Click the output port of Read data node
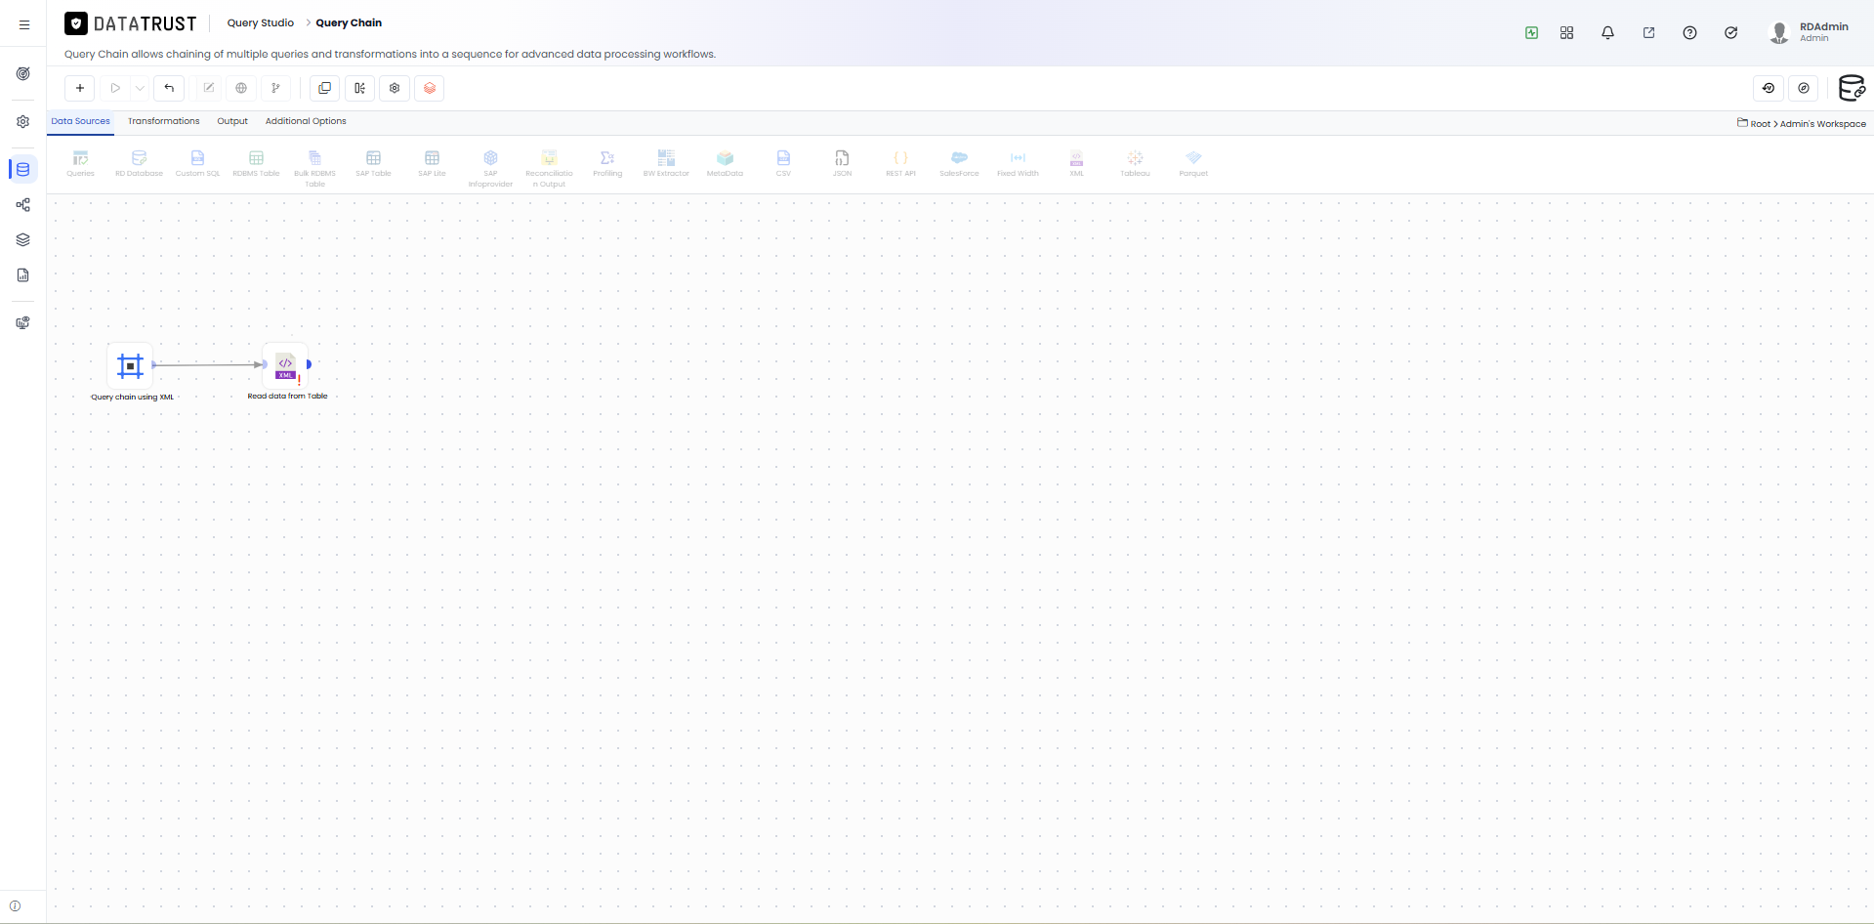 [309, 364]
